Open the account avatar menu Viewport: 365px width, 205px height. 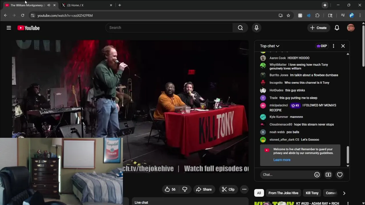351,28
